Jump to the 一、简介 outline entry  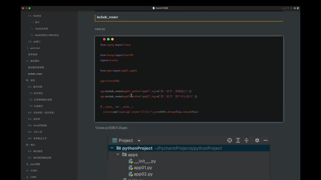(x=35, y=22)
